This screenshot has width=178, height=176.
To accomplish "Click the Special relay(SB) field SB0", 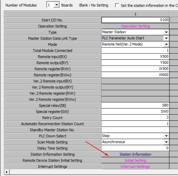I will tap(135, 105).
